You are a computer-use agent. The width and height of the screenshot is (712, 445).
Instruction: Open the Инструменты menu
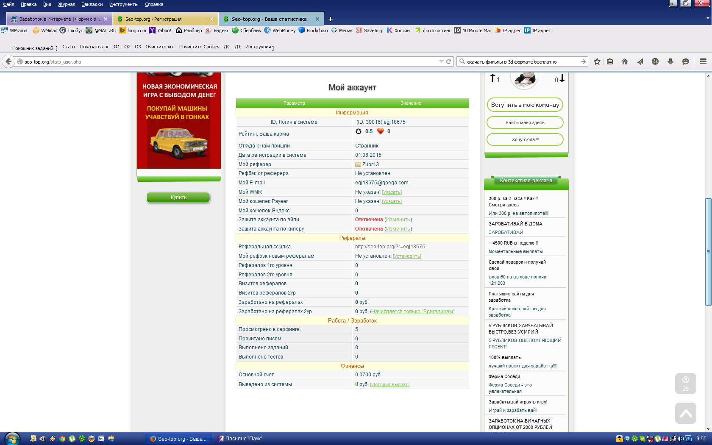pyautogui.click(x=124, y=4)
